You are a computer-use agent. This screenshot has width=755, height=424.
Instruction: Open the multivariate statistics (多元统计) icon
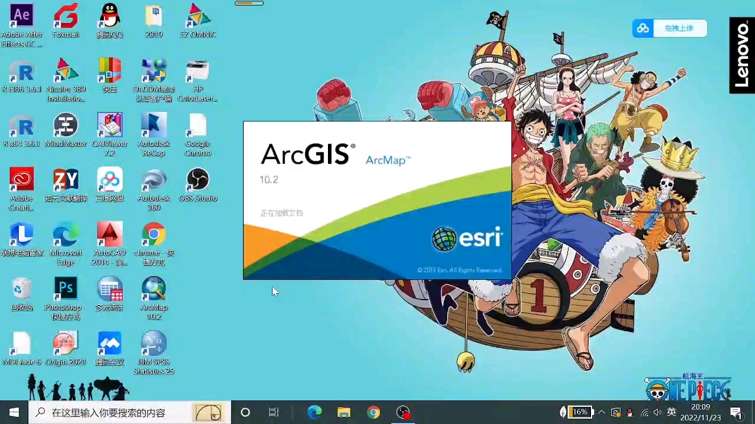coord(110,294)
